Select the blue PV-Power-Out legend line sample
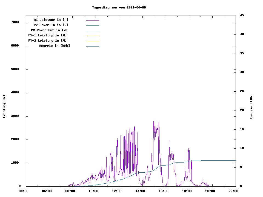The width and height of the screenshot is (263, 197). (92, 31)
